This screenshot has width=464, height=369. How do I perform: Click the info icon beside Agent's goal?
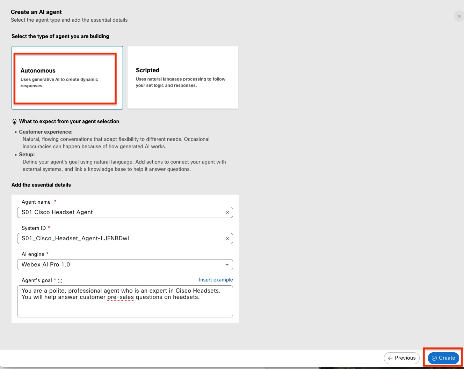click(x=60, y=281)
